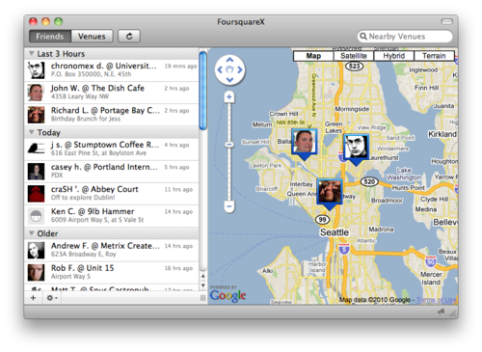Zoom out with the map minus button
The height and width of the screenshot is (352, 482).
click(229, 206)
